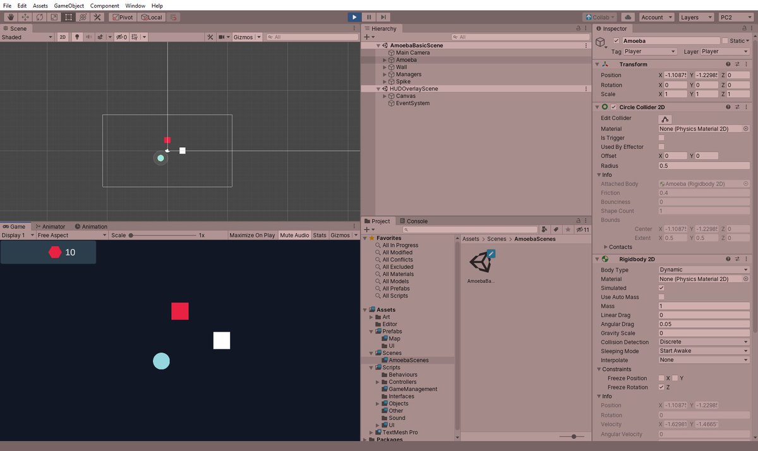This screenshot has height=451, width=758.
Task: Open the Shaded draw mode dropdown
Action: 27,37
